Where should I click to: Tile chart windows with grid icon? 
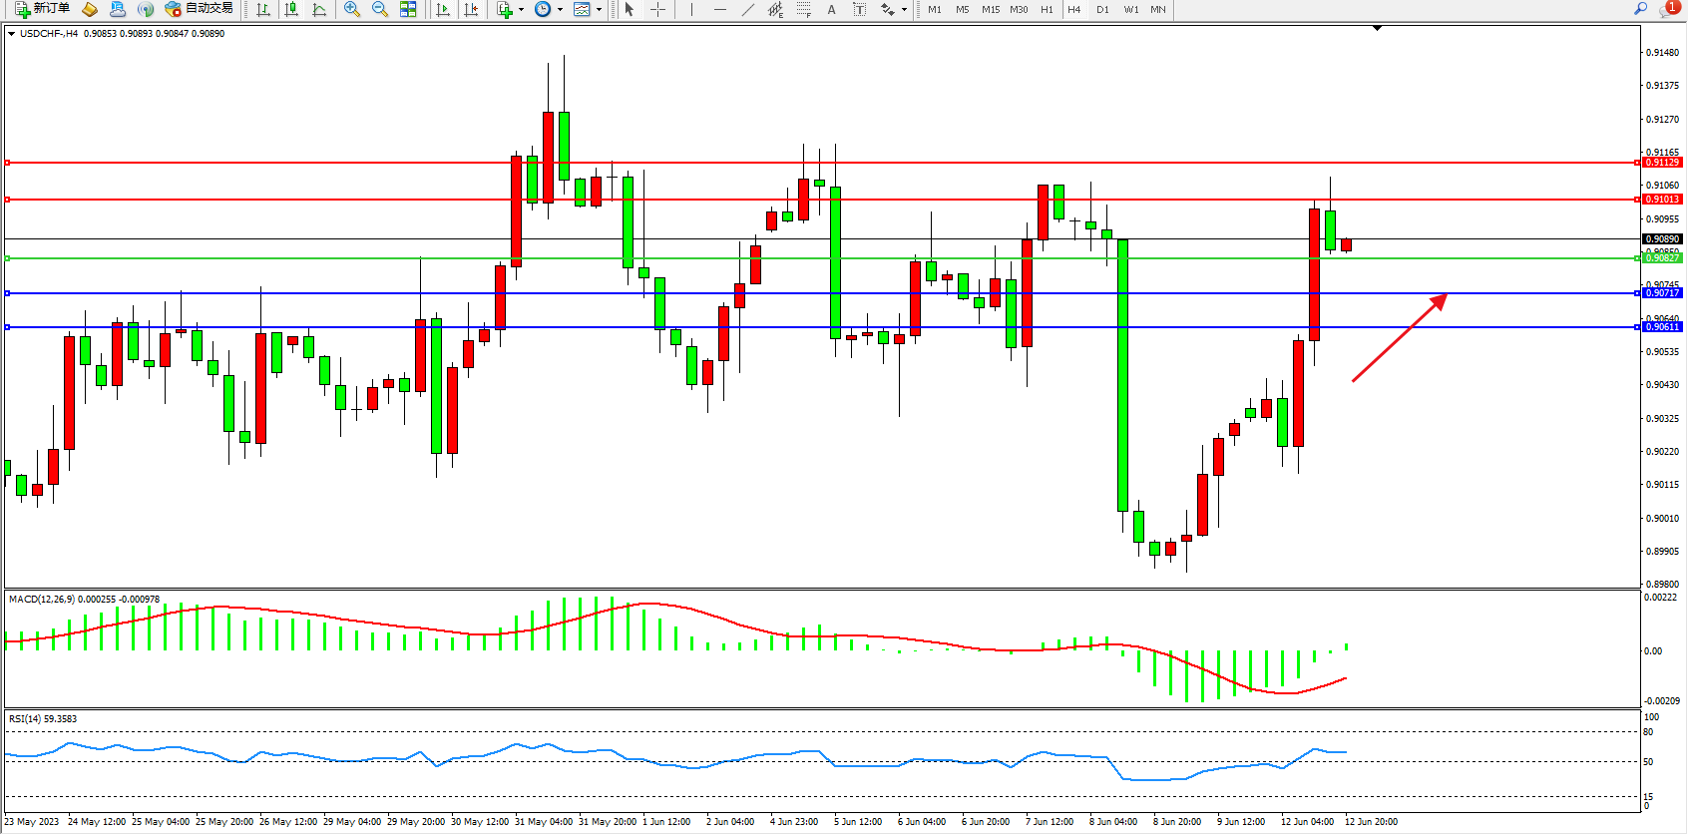pos(408,9)
